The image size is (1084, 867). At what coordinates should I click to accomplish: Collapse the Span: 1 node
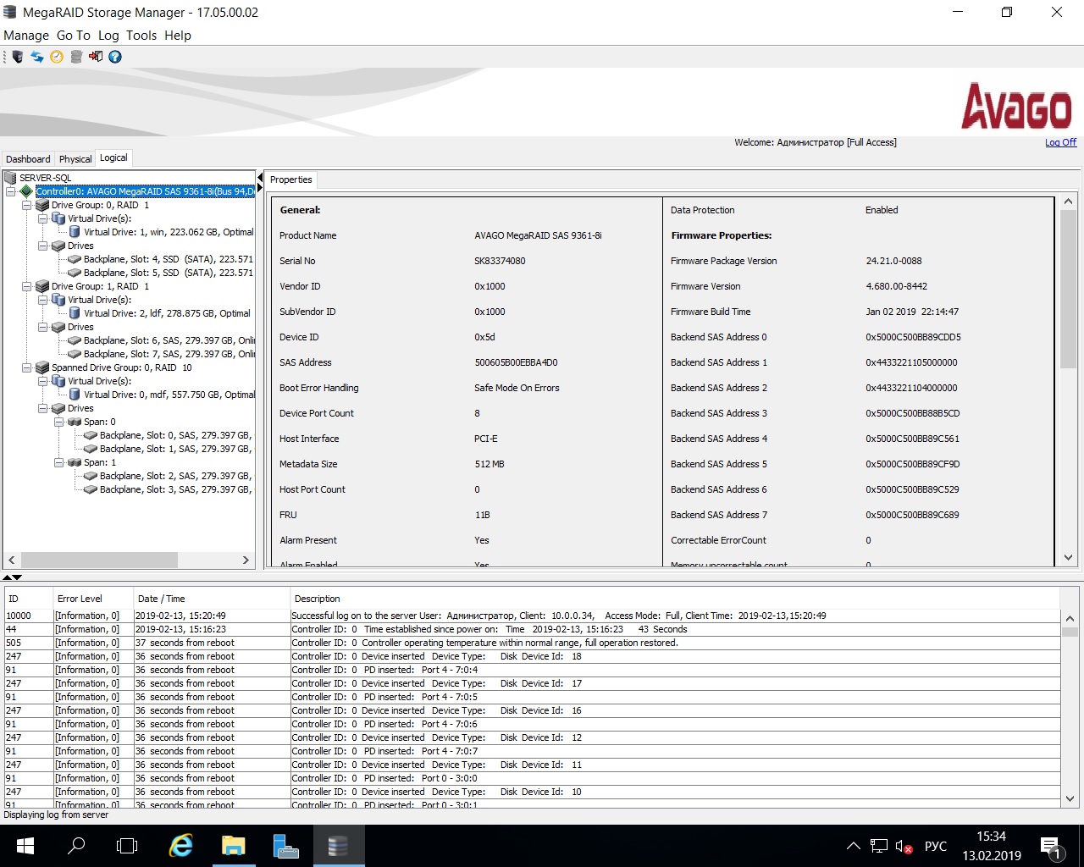(58, 462)
